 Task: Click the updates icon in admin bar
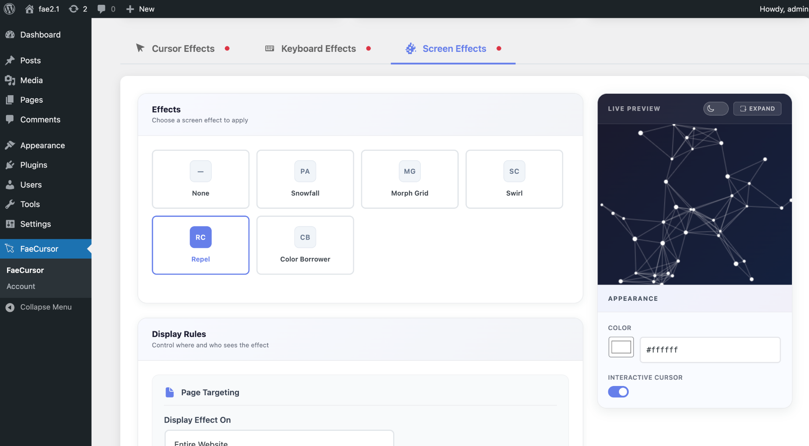point(74,9)
